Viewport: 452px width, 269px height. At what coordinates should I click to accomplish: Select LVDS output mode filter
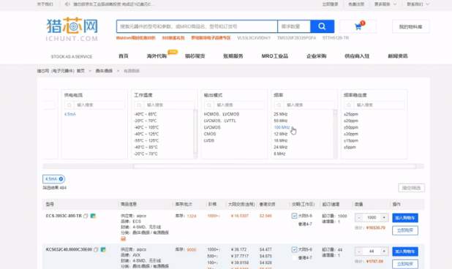coord(209,140)
